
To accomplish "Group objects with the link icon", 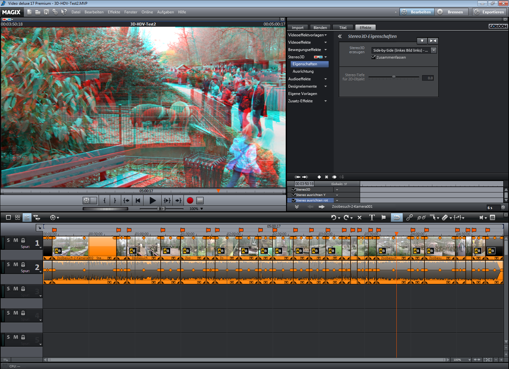I will [x=409, y=217].
